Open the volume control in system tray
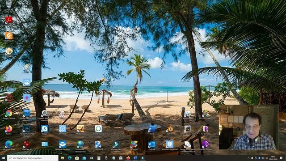This screenshot has height=161, width=286. (x=263, y=158)
